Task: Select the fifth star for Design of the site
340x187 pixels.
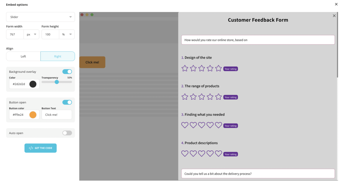Action: click(218, 68)
